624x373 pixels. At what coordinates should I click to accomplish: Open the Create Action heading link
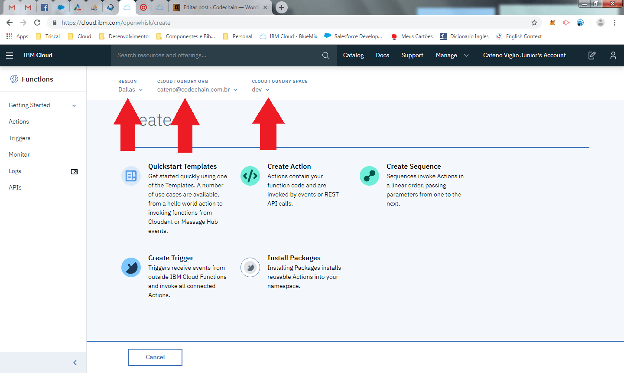(x=289, y=167)
